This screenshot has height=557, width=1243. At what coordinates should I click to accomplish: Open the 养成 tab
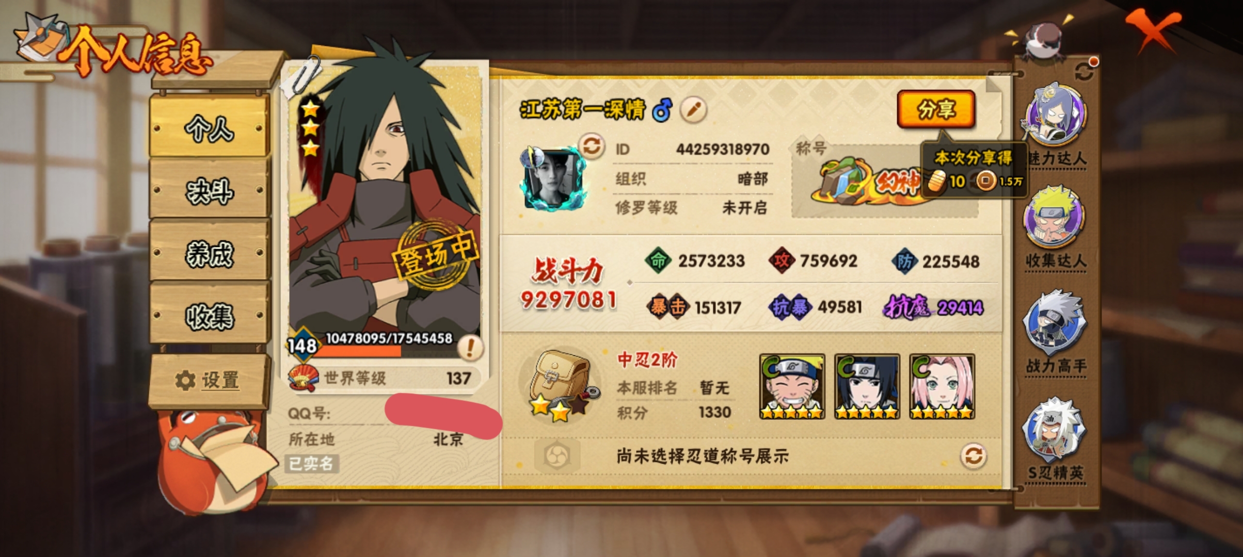210,253
